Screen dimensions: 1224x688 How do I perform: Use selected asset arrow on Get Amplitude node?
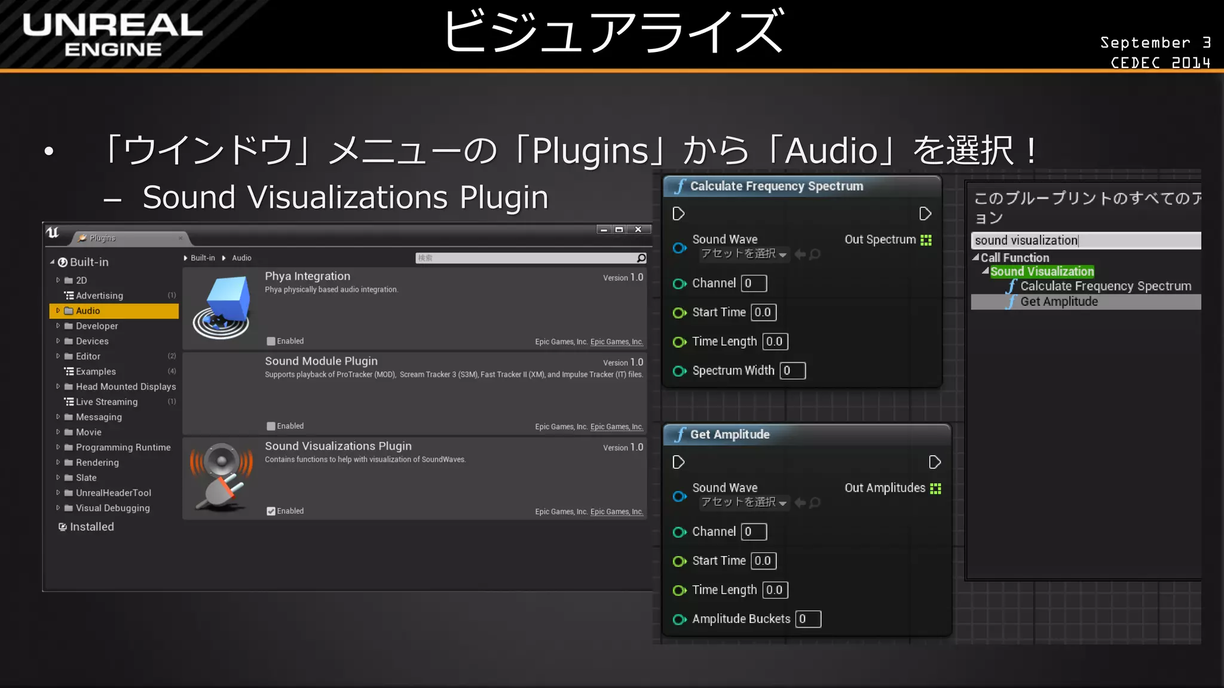800,503
